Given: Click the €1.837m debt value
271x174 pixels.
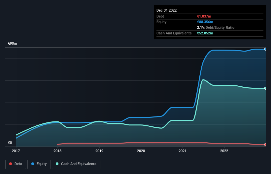Looking at the screenshot, I should pyautogui.click(x=204, y=16).
